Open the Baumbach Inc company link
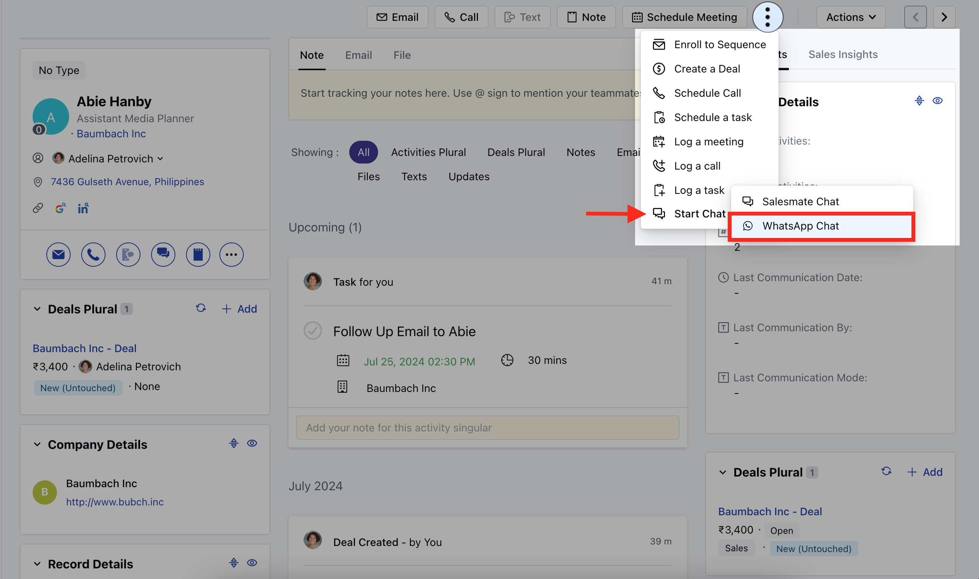The width and height of the screenshot is (979, 579). click(111, 134)
